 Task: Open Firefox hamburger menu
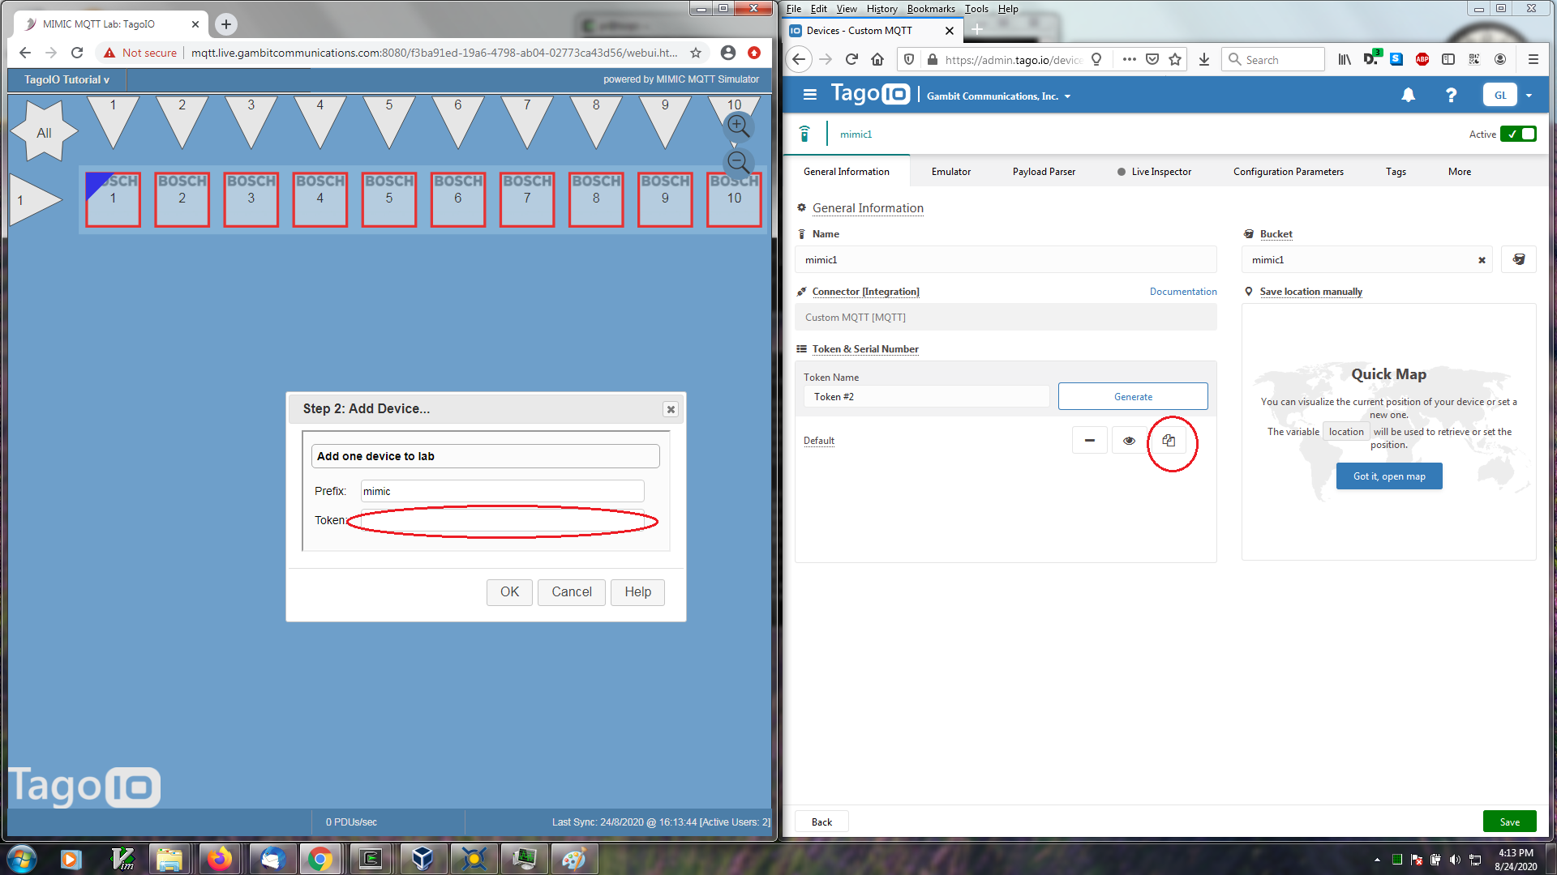tap(1533, 59)
